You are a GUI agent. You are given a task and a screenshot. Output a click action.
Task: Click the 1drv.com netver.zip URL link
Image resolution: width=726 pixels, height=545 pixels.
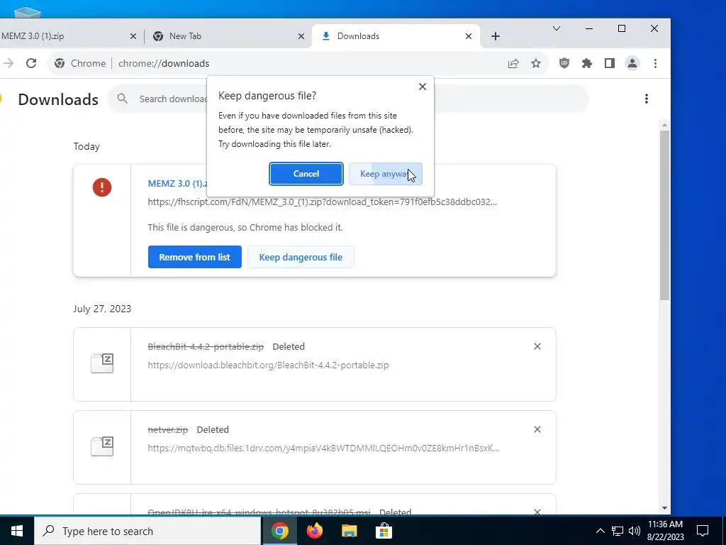323,448
